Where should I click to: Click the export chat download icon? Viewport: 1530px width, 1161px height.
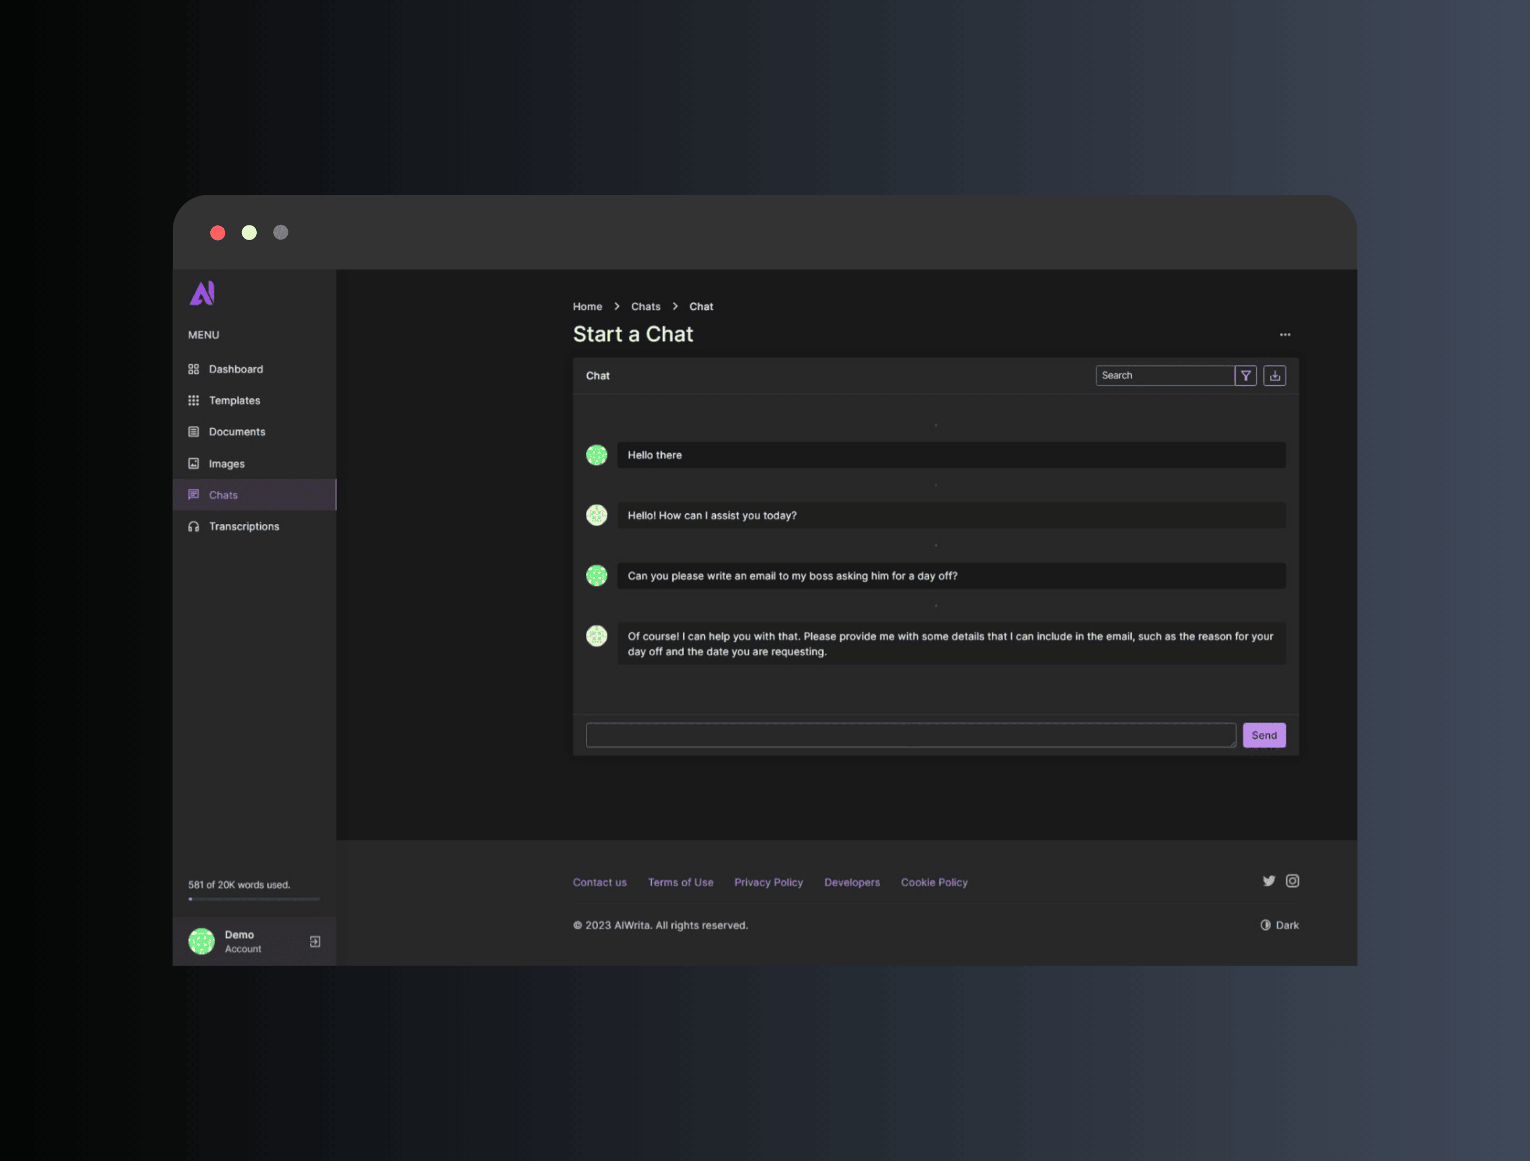[x=1274, y=375]
